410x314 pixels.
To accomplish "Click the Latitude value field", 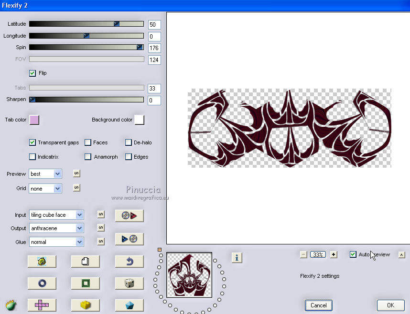I will pos(154,24).
